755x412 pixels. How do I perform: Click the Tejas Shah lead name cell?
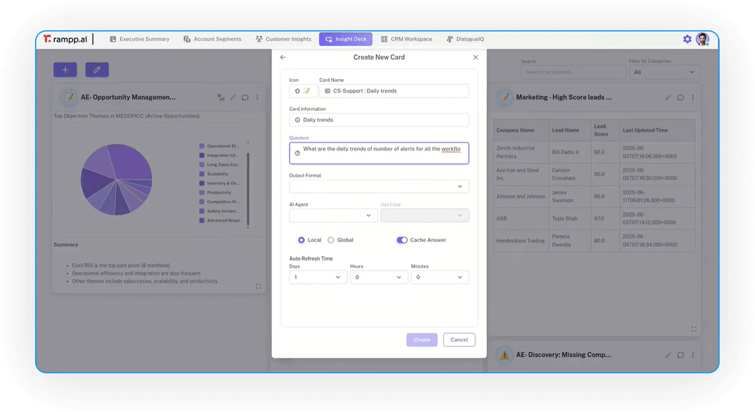(x=569, y=218)
